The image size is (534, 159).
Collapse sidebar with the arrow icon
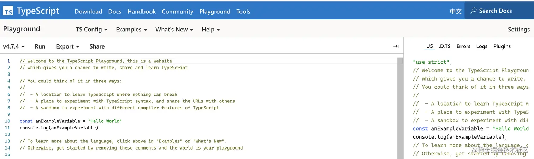tap(396, 46)
